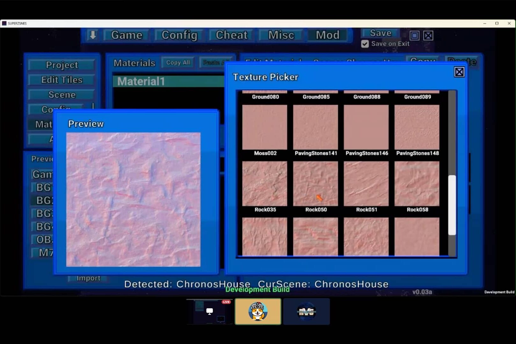
Task: Click the Texture Picker scrollbar
Action: point(451,204)
